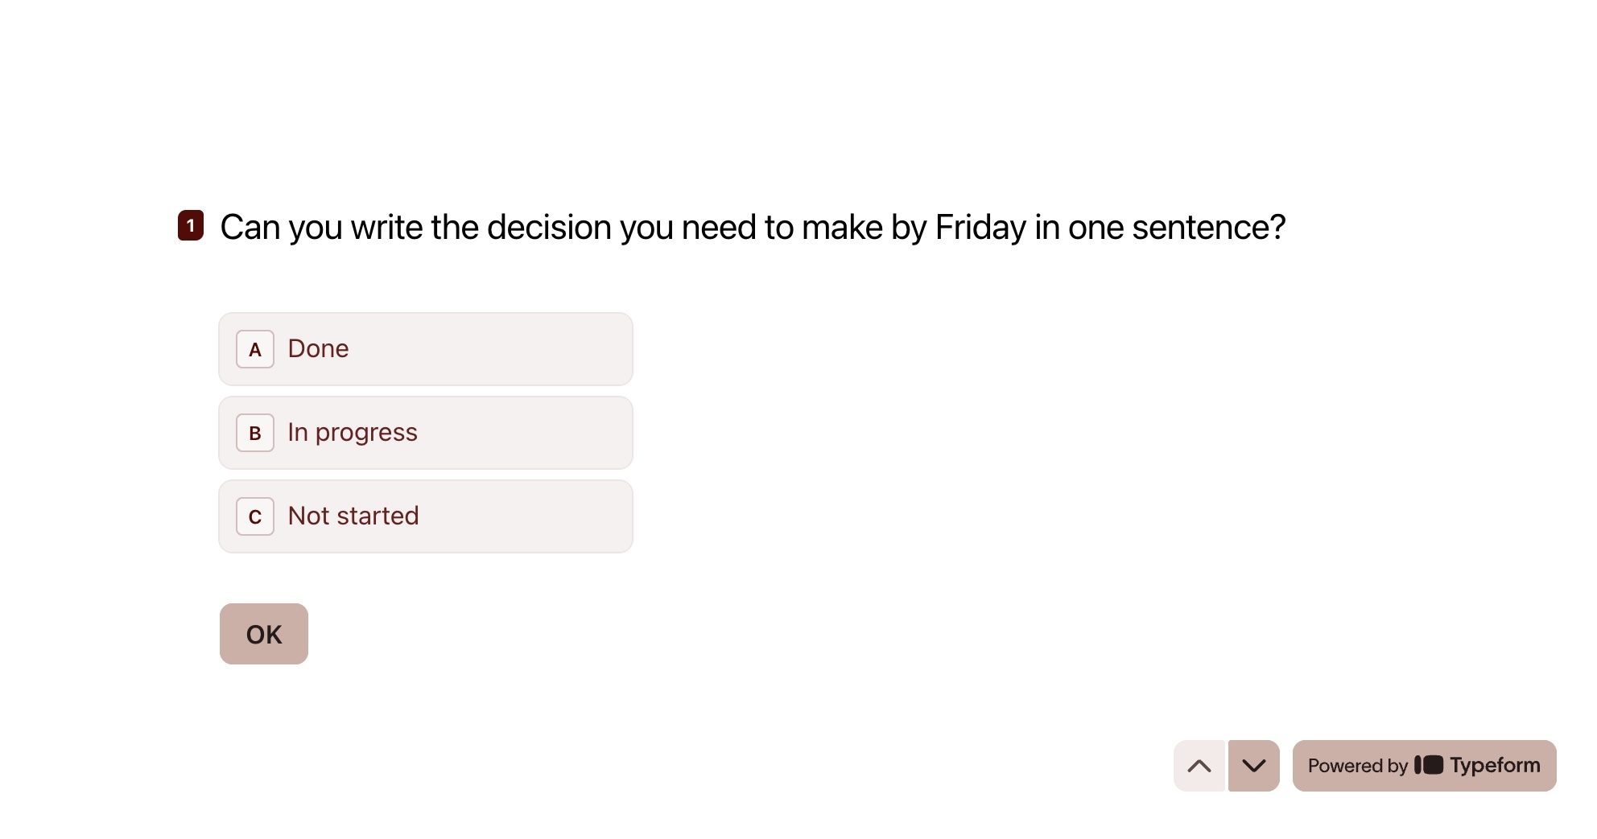Click the C key hint box
Image resolution: width=1597 pixels, height=839 pixels.
point(255,516)
